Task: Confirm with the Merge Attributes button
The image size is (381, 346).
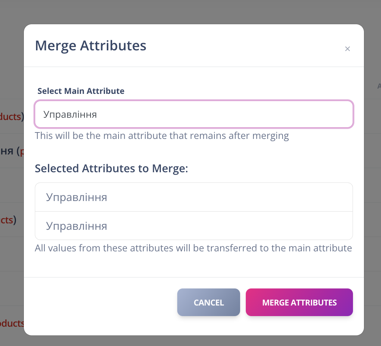Action: 299,302
